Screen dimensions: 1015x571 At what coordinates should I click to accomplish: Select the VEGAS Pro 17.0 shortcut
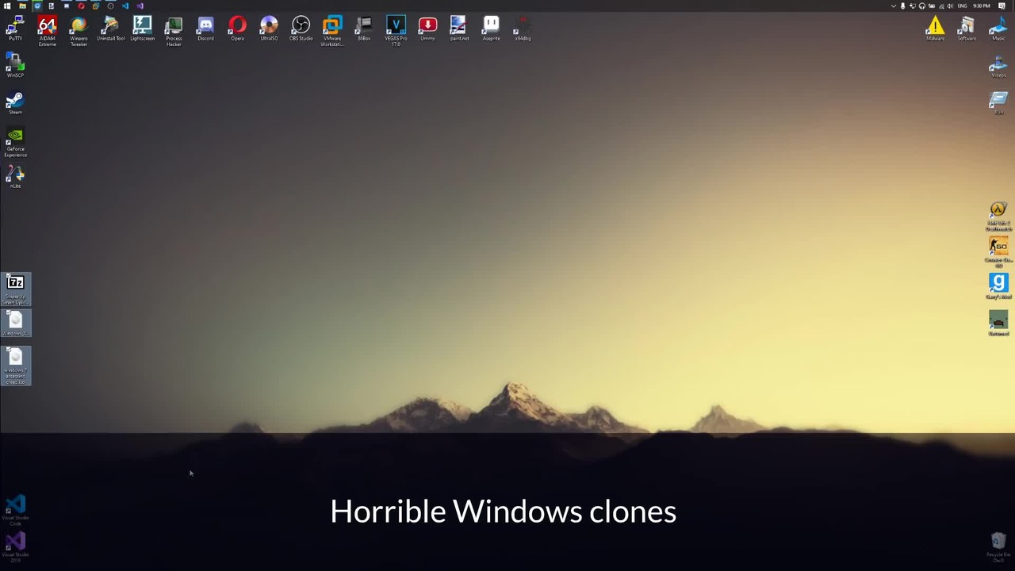pyautogui.click(x=396, y=27)
